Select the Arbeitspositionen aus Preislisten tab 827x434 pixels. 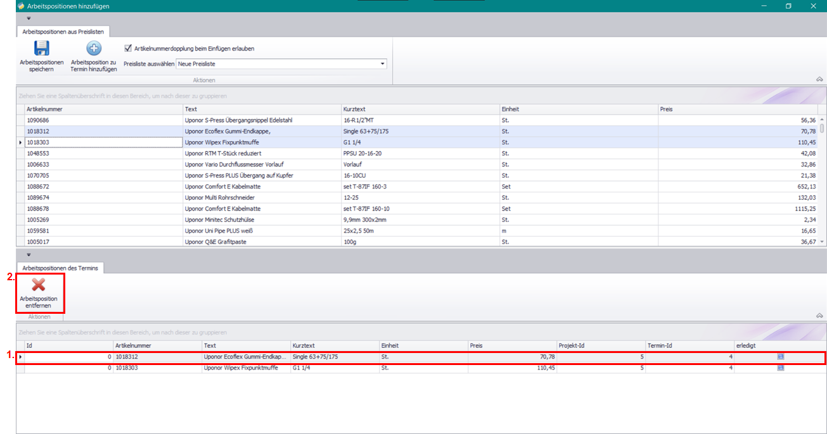point(63,31)
